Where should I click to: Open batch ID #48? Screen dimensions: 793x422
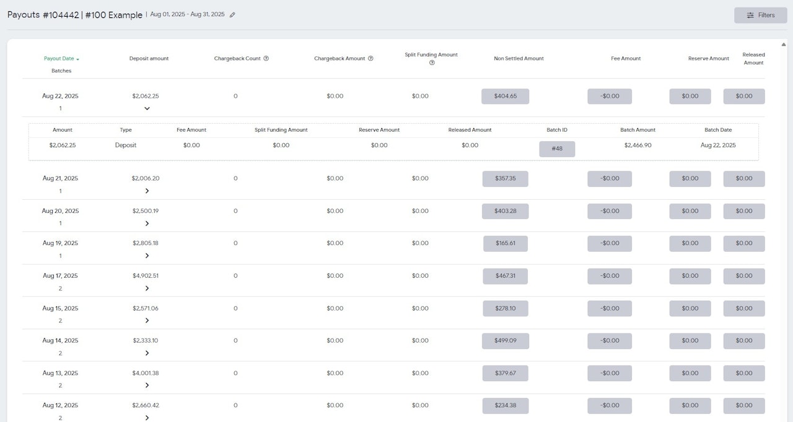tap(556, 149)
